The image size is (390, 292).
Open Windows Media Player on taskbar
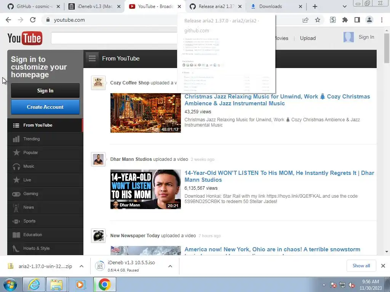coord(80,284)
